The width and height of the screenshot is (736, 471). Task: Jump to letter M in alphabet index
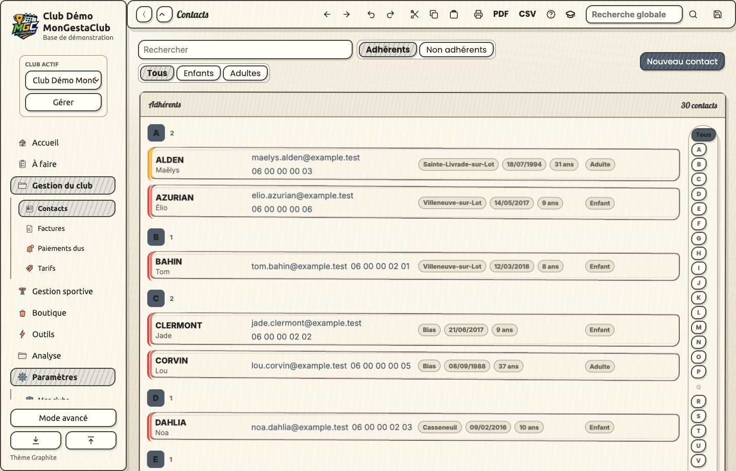[699, 327]
